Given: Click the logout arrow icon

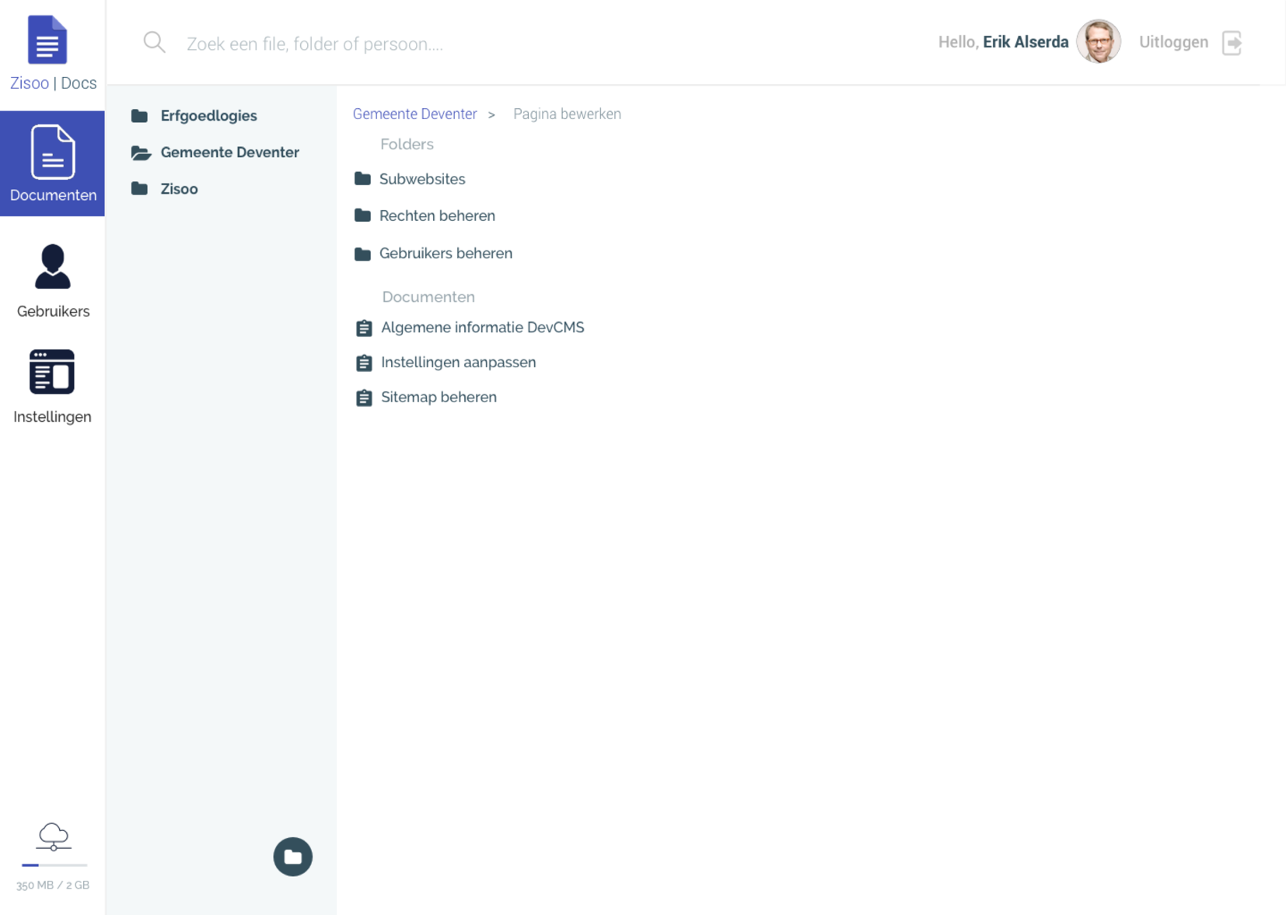Looking at the screenshot, I should coord(1232,43).
